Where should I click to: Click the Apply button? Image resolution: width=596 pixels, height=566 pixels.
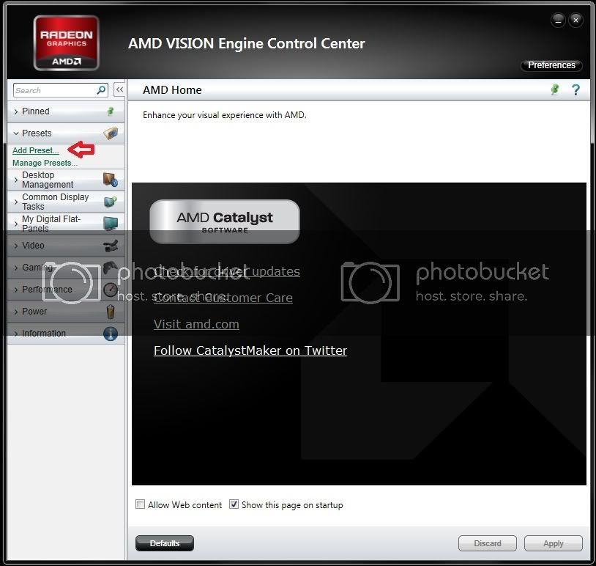pyautogui.click(x=553, y=543)
